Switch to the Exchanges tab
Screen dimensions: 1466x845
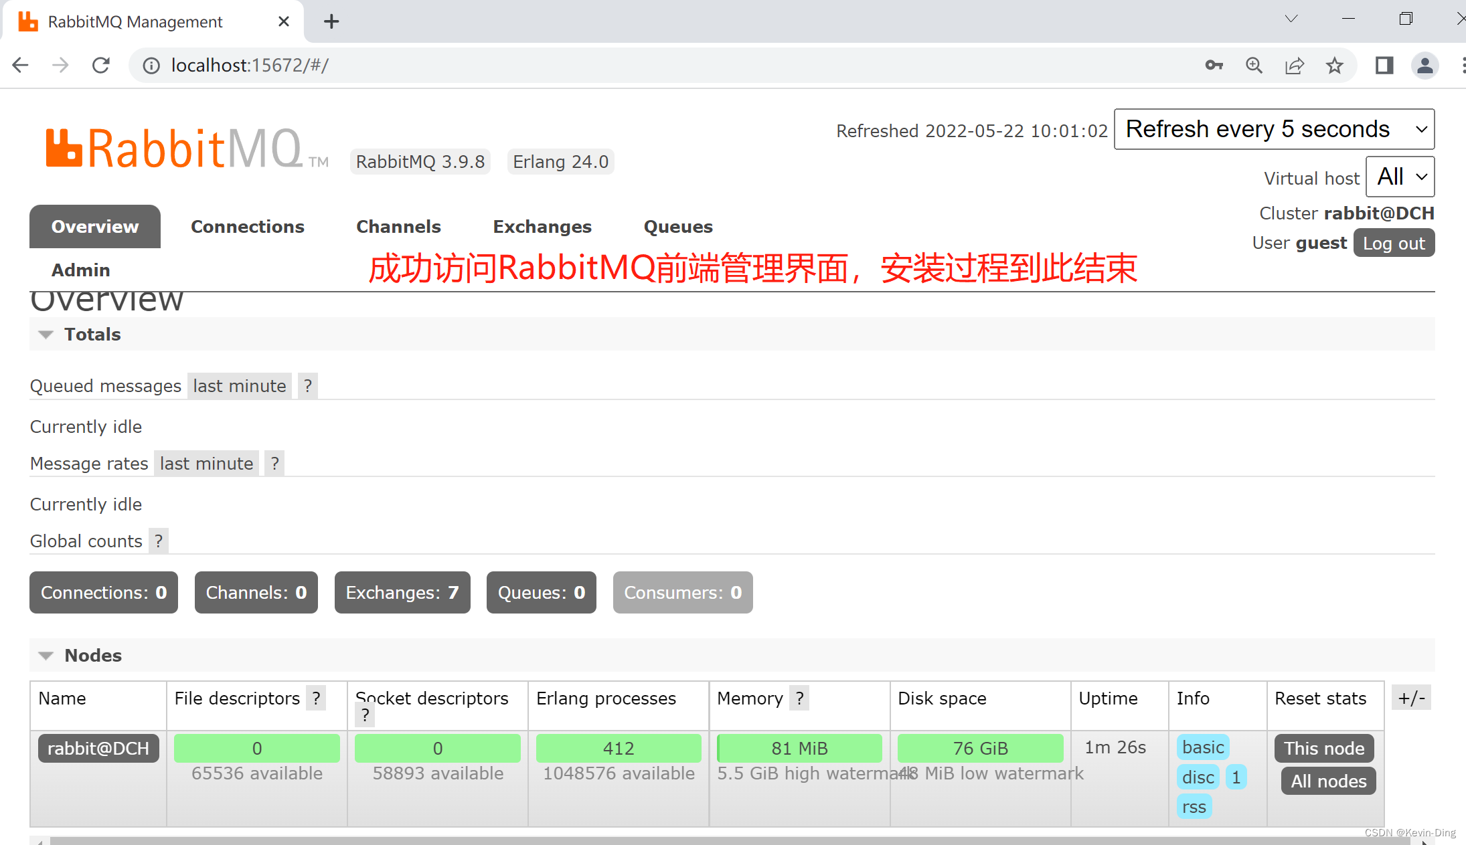[542, 227]
